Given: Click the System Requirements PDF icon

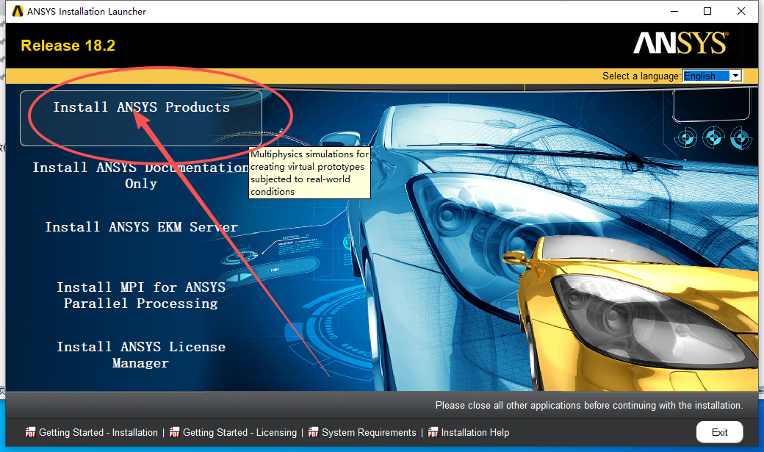Looking at the screenshot, I should [x=311, y=432].
